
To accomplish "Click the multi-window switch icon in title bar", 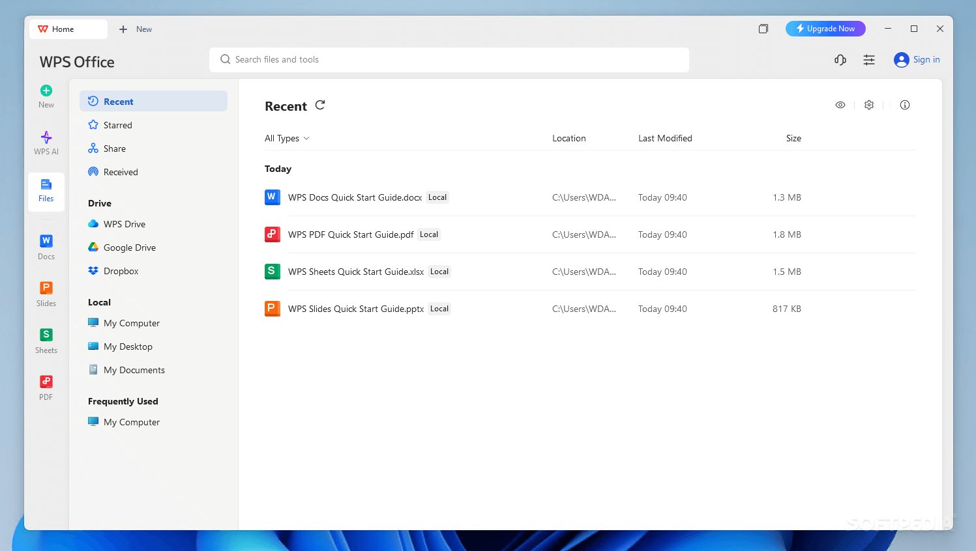I will [x=763, y=29].
